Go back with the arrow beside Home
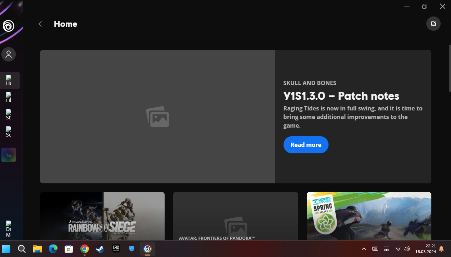This screenshot has width=451, height=257. point(40,24)
